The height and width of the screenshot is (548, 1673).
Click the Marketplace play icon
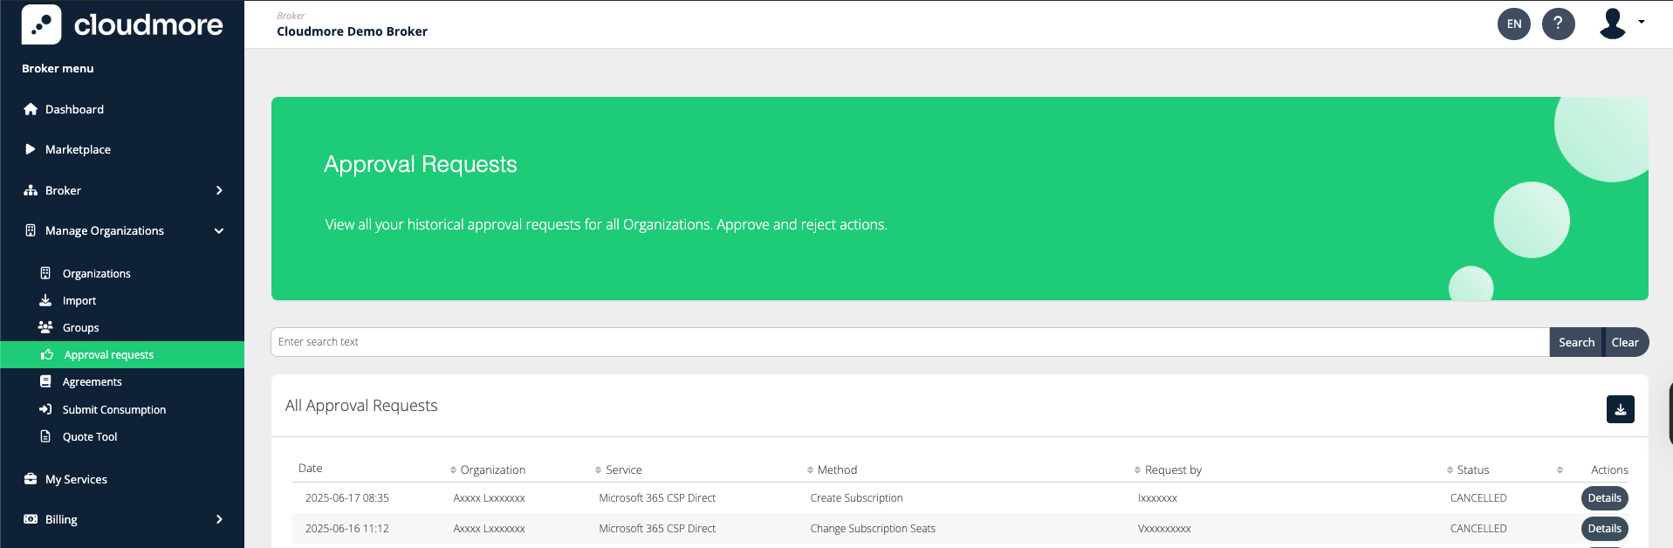point(31,149)
